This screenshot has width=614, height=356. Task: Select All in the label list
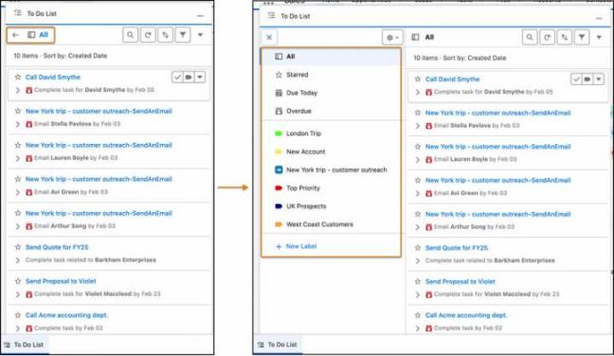point(332,56)
